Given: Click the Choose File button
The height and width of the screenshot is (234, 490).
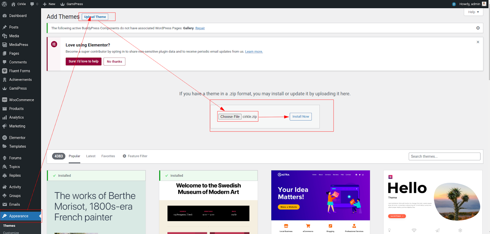Looking at the screenshot, I should coord(230,117).
